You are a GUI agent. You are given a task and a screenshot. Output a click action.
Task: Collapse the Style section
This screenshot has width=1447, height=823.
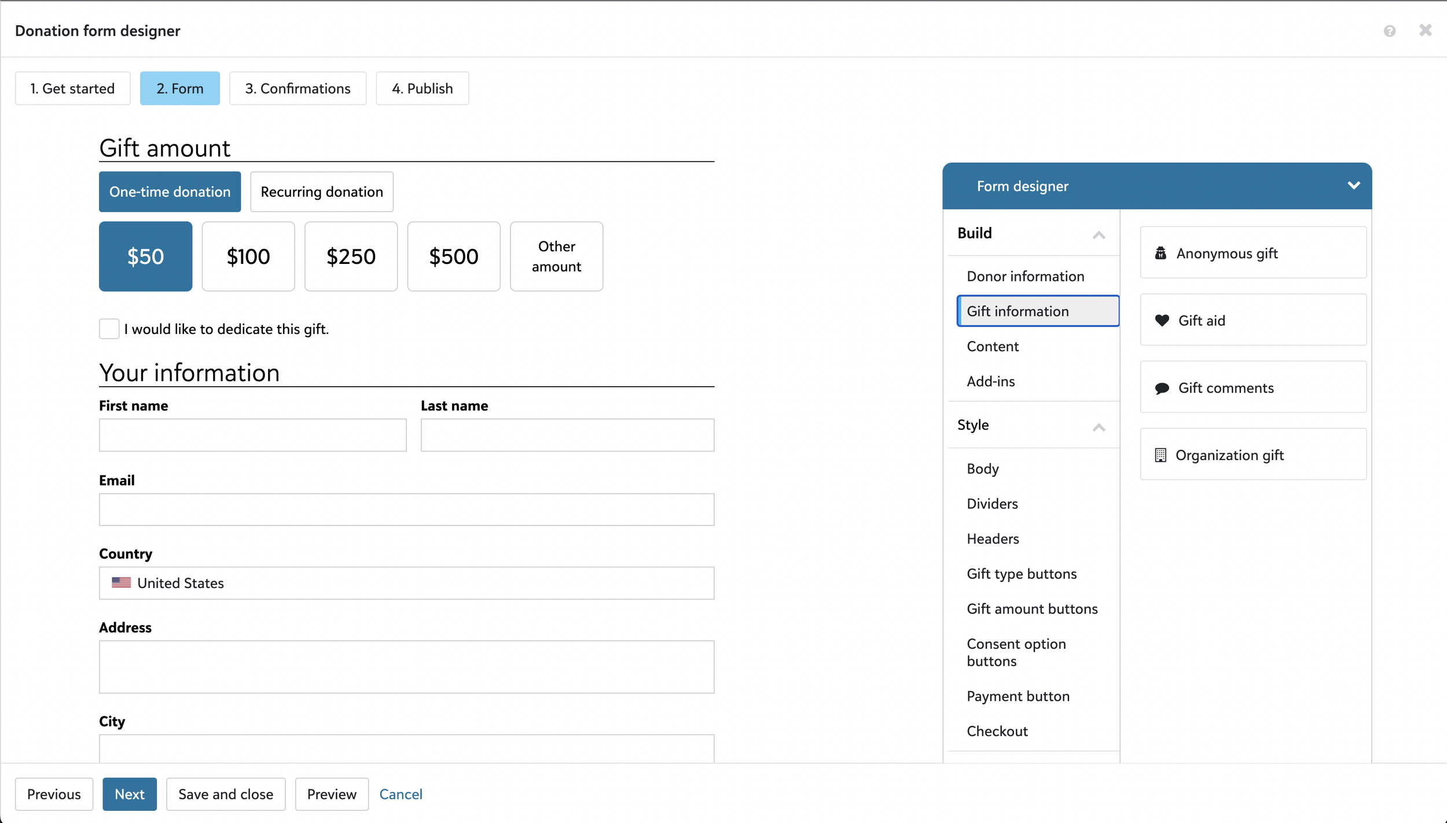(x=1099, y=427)
